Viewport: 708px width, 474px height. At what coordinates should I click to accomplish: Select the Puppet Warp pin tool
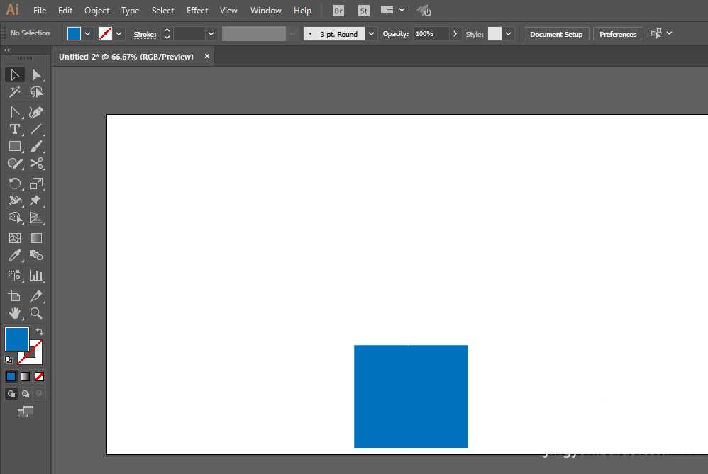36,201
